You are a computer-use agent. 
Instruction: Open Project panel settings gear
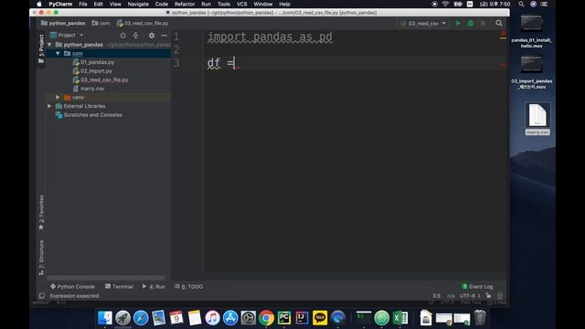(152, 36)
